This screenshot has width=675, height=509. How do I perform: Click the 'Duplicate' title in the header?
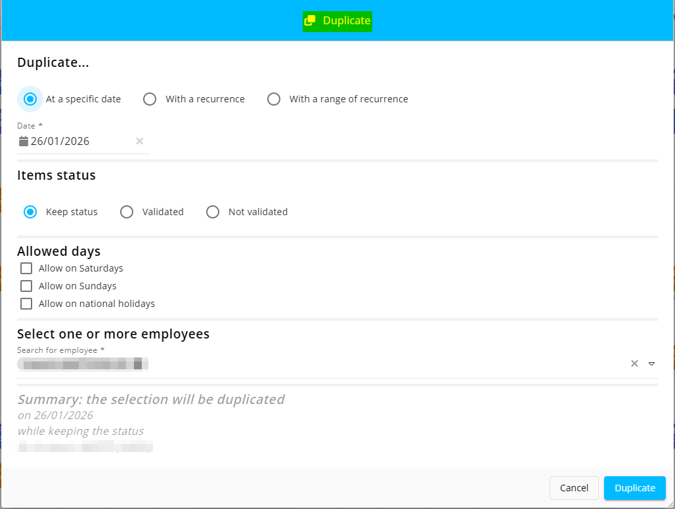point(347,21)
